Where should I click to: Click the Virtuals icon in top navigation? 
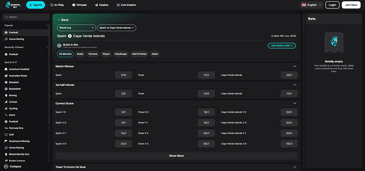tap(74, 5)
